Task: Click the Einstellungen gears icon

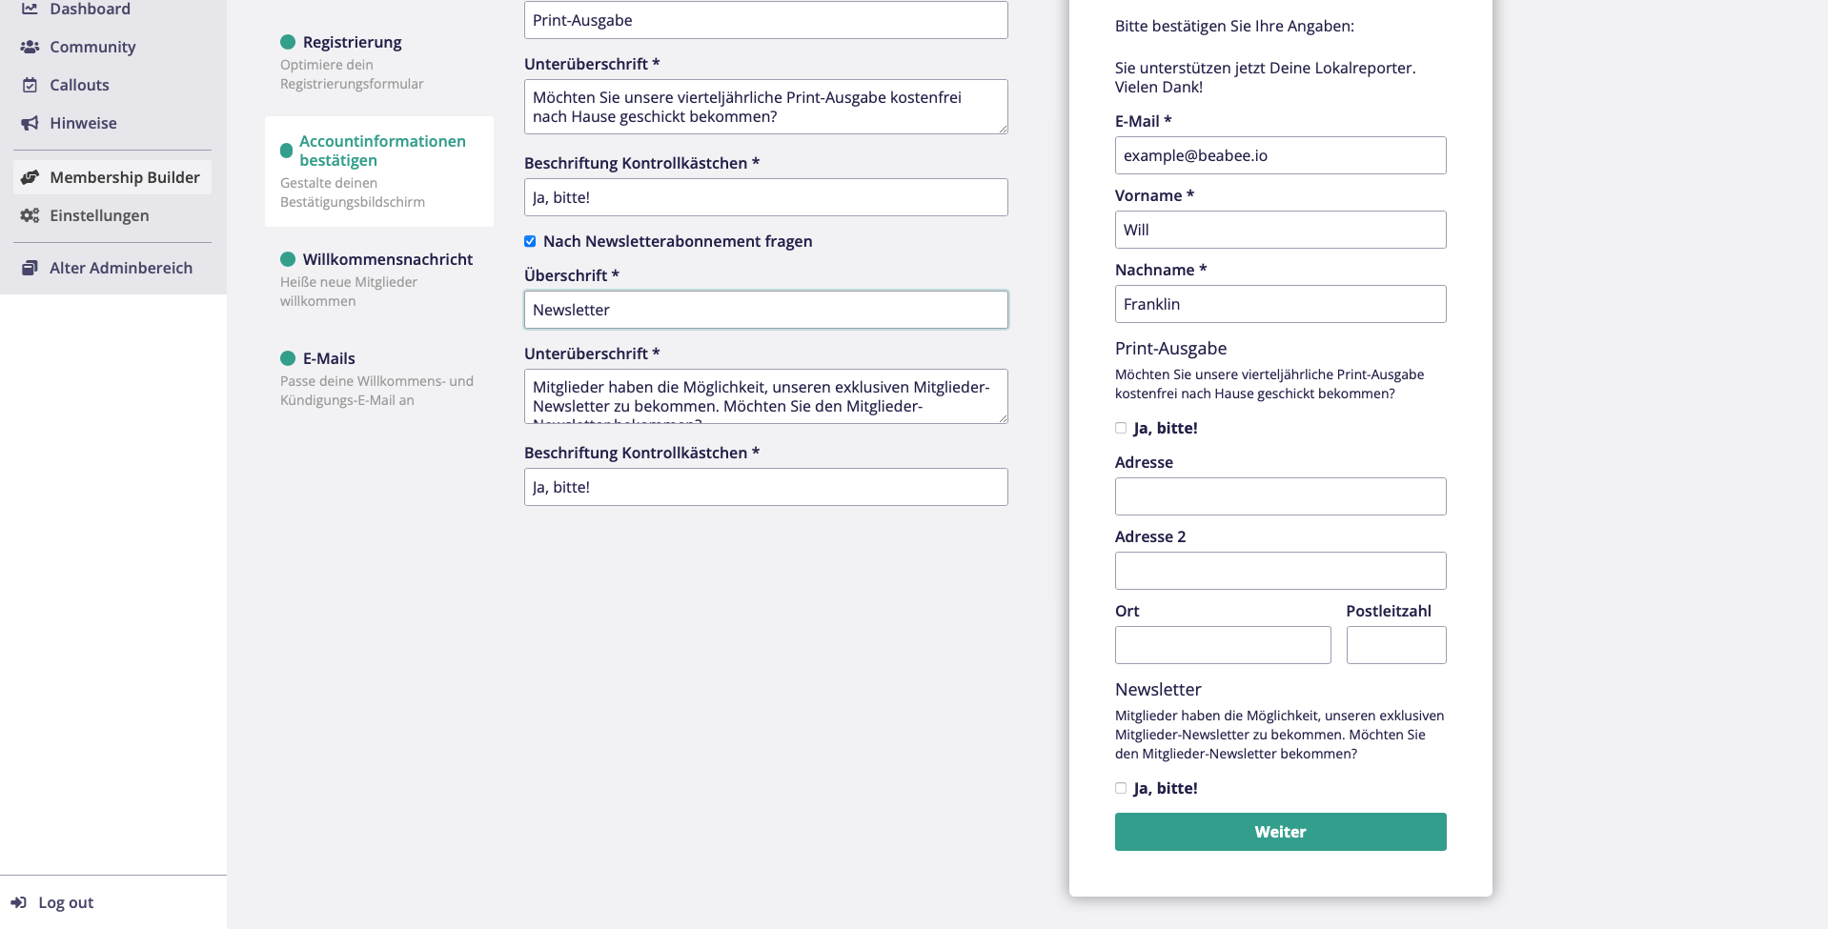Action: (30, 215)
